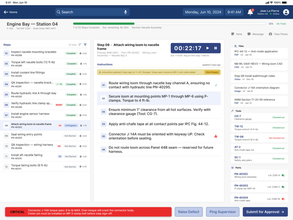Click the 9:41 AM time chip
This screenshot has height=220, width=293.
tap(234, 12)
